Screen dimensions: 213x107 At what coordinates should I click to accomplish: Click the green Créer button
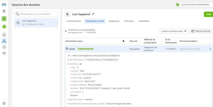[x=209, y=14]
